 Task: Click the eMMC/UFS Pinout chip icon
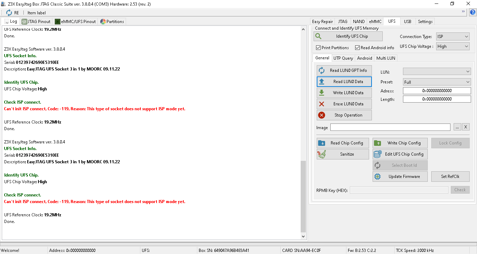point(58,21)
